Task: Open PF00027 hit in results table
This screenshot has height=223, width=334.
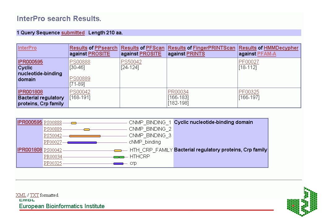Action: tap(249, 62)
